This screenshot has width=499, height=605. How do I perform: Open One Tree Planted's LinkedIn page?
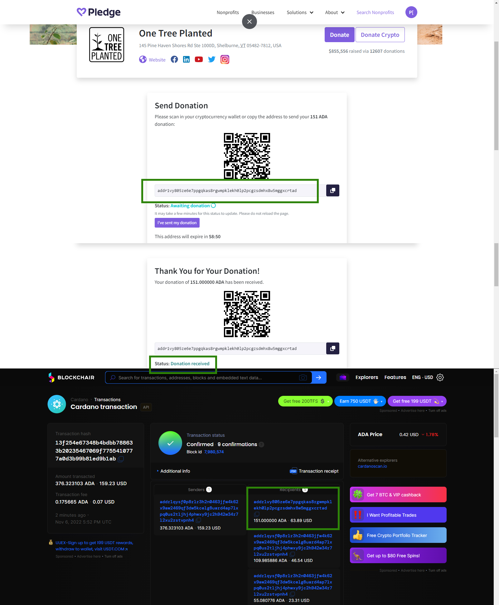[x=186, y=59]
